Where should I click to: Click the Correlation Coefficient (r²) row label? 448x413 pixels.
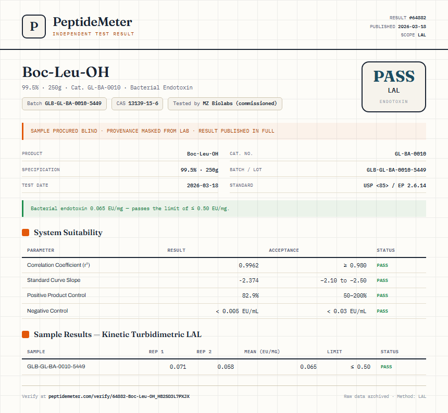[58, 265]
